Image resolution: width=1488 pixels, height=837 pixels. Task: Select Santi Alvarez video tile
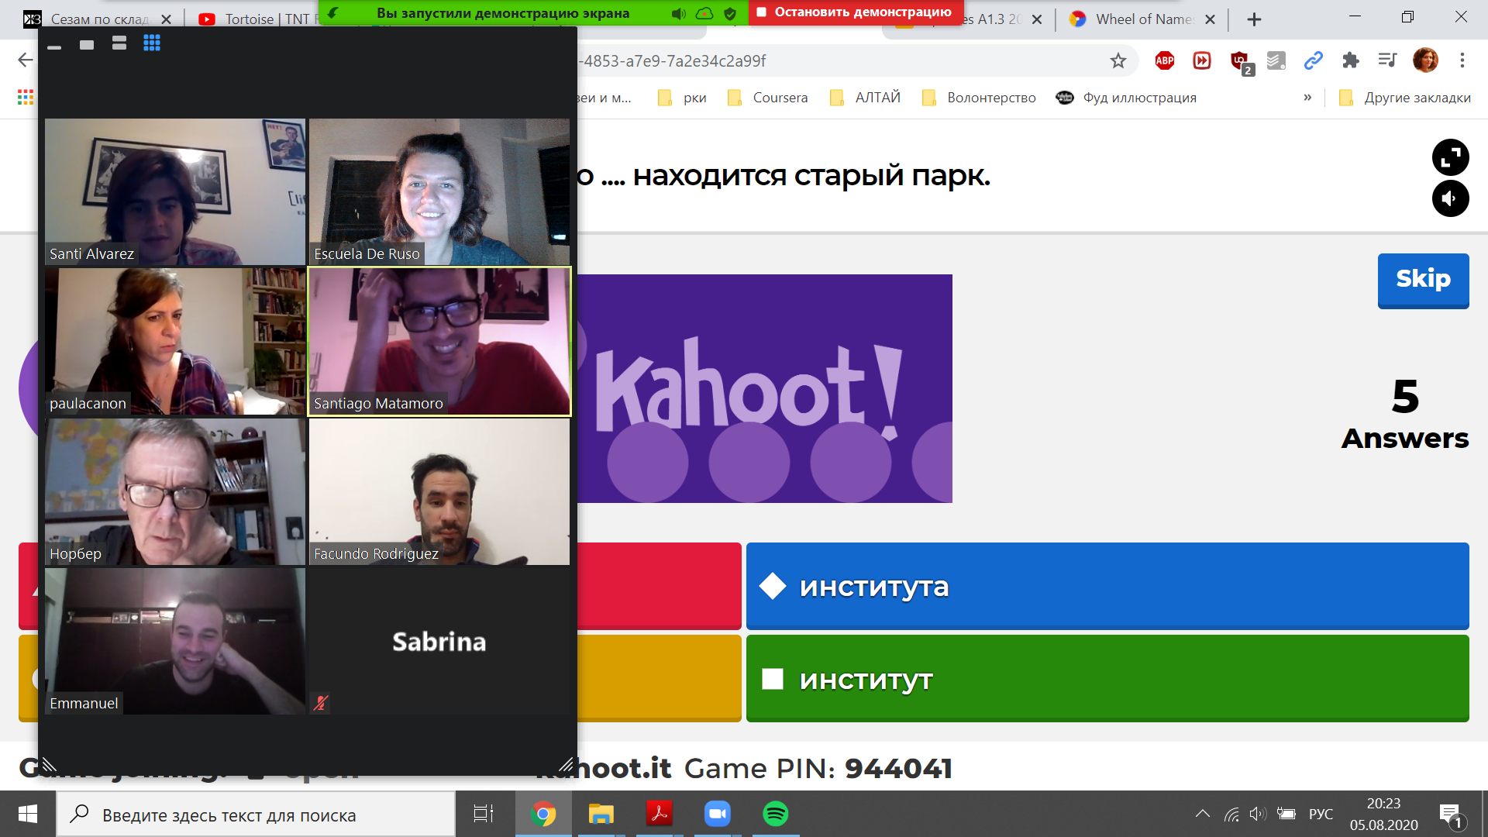(175, 191)
